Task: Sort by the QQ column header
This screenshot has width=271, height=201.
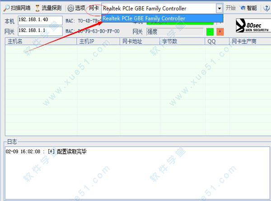Action: pyautogui.click(x=217, y=41)
